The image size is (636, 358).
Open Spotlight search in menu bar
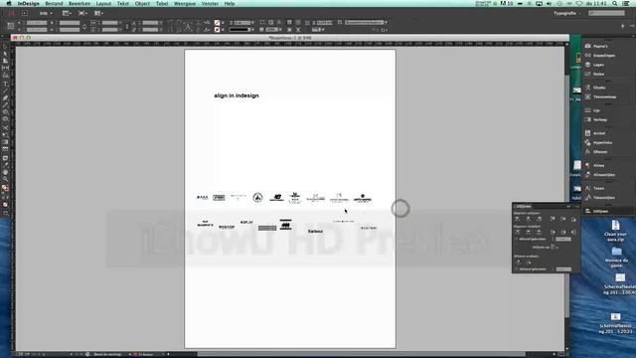click(615, 3)
